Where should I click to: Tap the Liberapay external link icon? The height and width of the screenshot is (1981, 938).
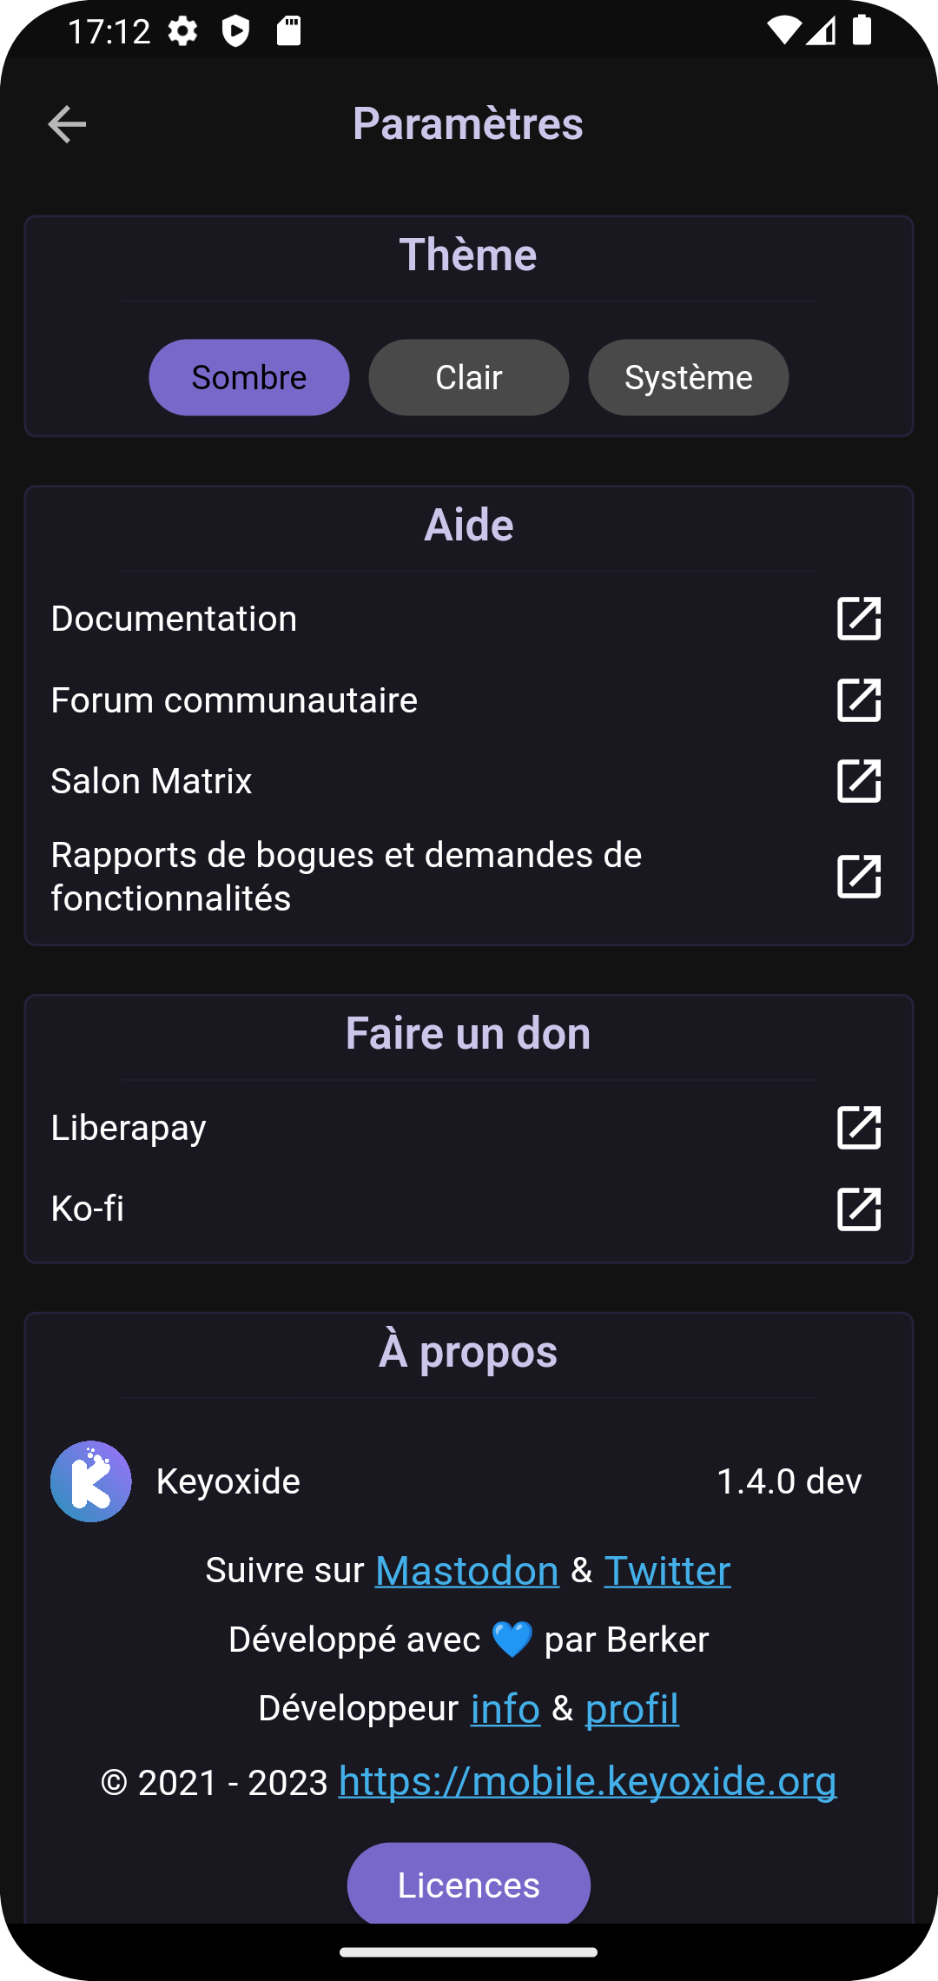858,1128
